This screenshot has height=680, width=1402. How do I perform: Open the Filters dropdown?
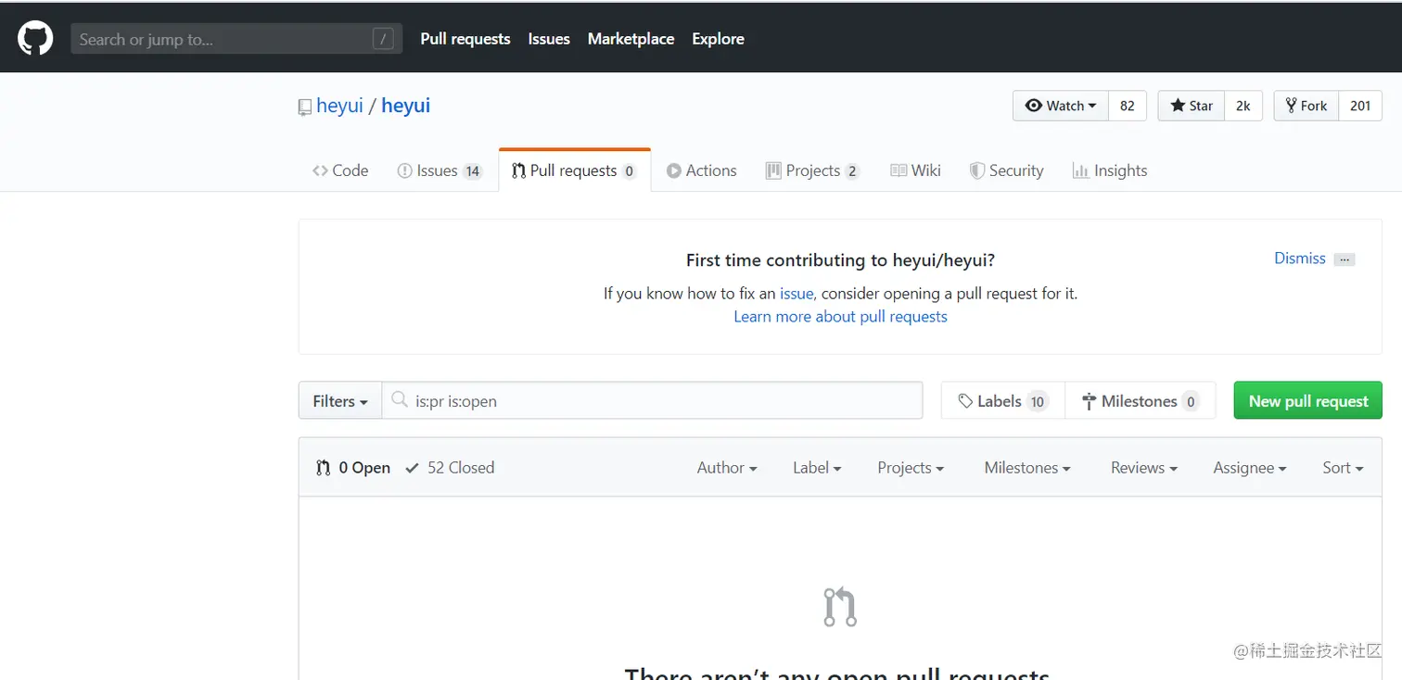coord(340,401)
